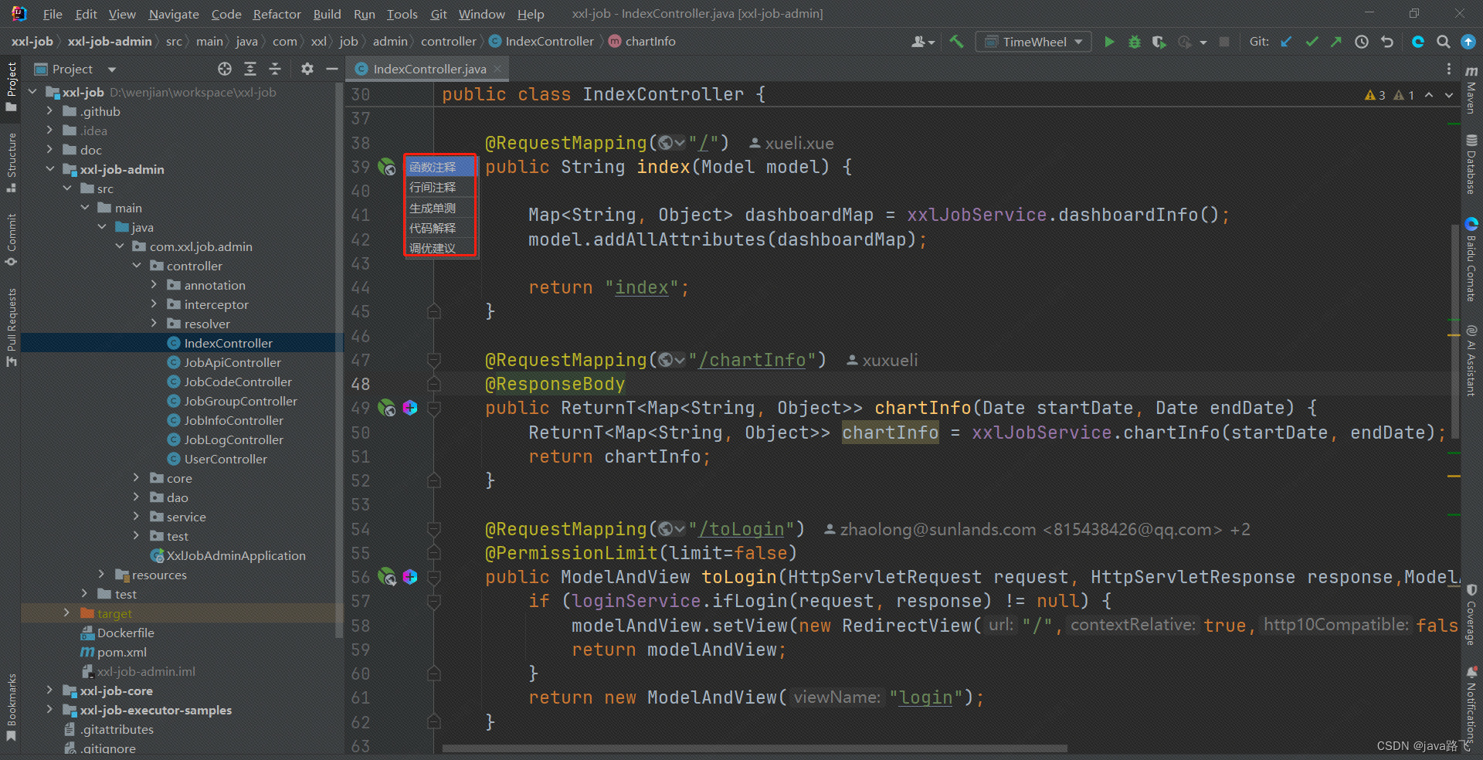Expand the service package

[137, 517]
